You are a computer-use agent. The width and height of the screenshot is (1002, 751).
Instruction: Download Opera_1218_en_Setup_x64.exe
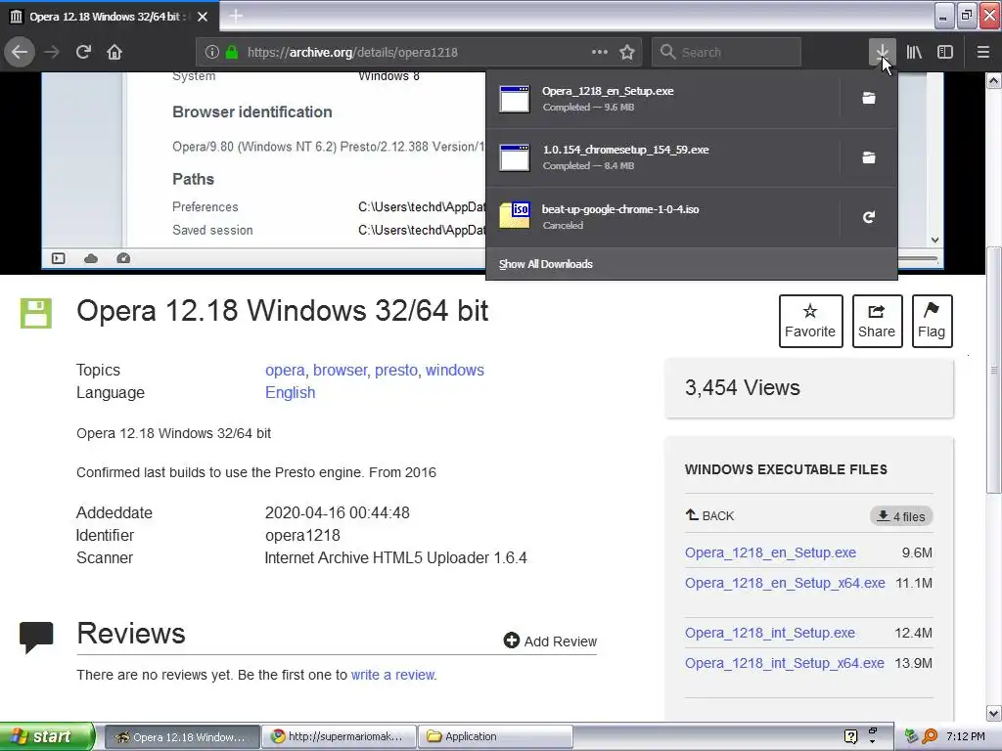(785, 583)
